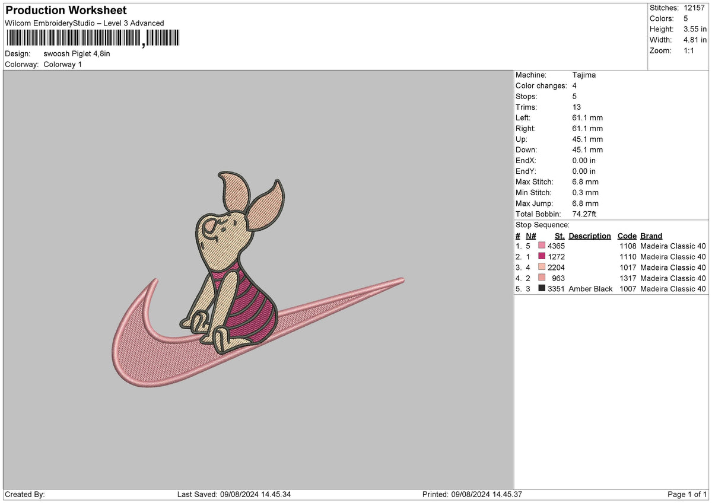Click the 'Code' column header

627,235
